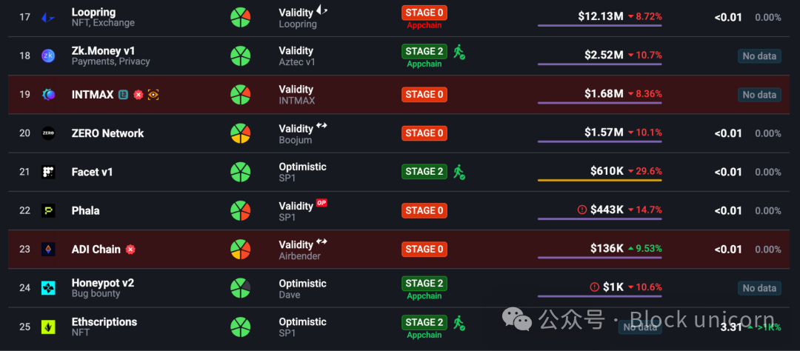Image resolution: width=800 pixels, height=351 pixels.
Task: Open the Facet v1 project link
Action: pos(92,172)
